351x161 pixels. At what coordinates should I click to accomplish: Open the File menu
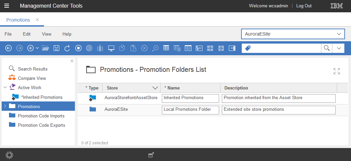click(8, 34)
